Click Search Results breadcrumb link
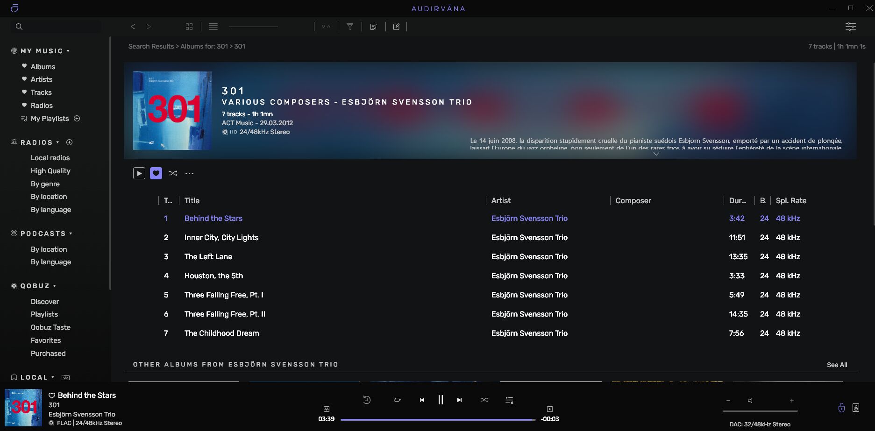 [x=151, y=46]
